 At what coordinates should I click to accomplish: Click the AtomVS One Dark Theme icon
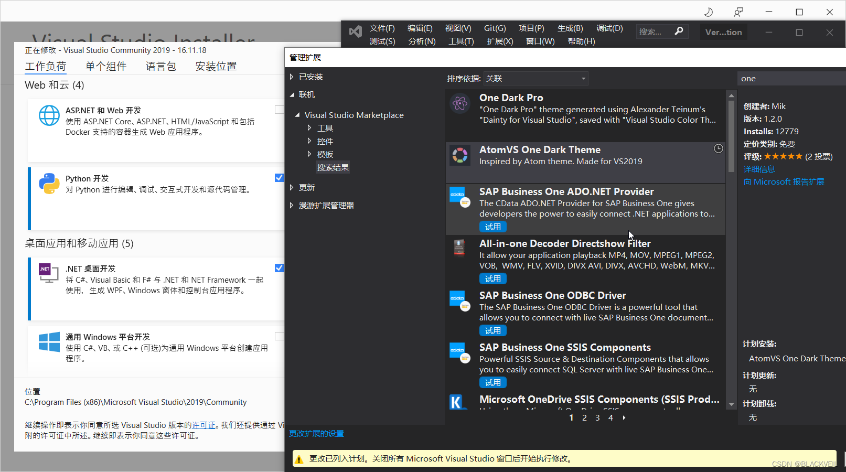tap(460, 155)
